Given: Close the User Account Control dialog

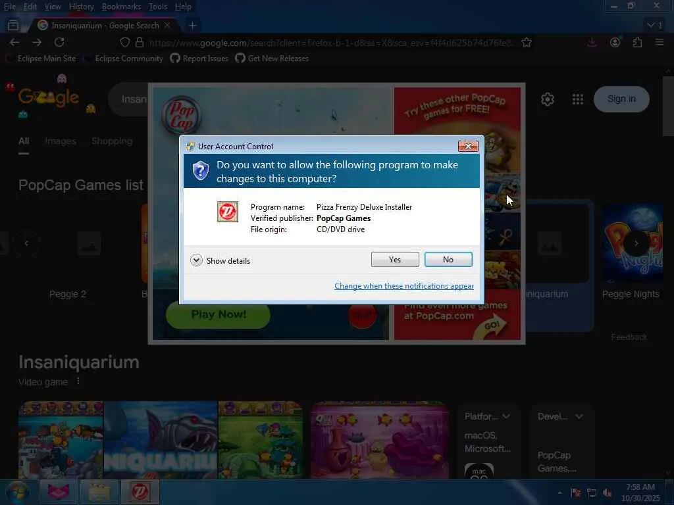Looking at the screenshot, I should [468, 146].
